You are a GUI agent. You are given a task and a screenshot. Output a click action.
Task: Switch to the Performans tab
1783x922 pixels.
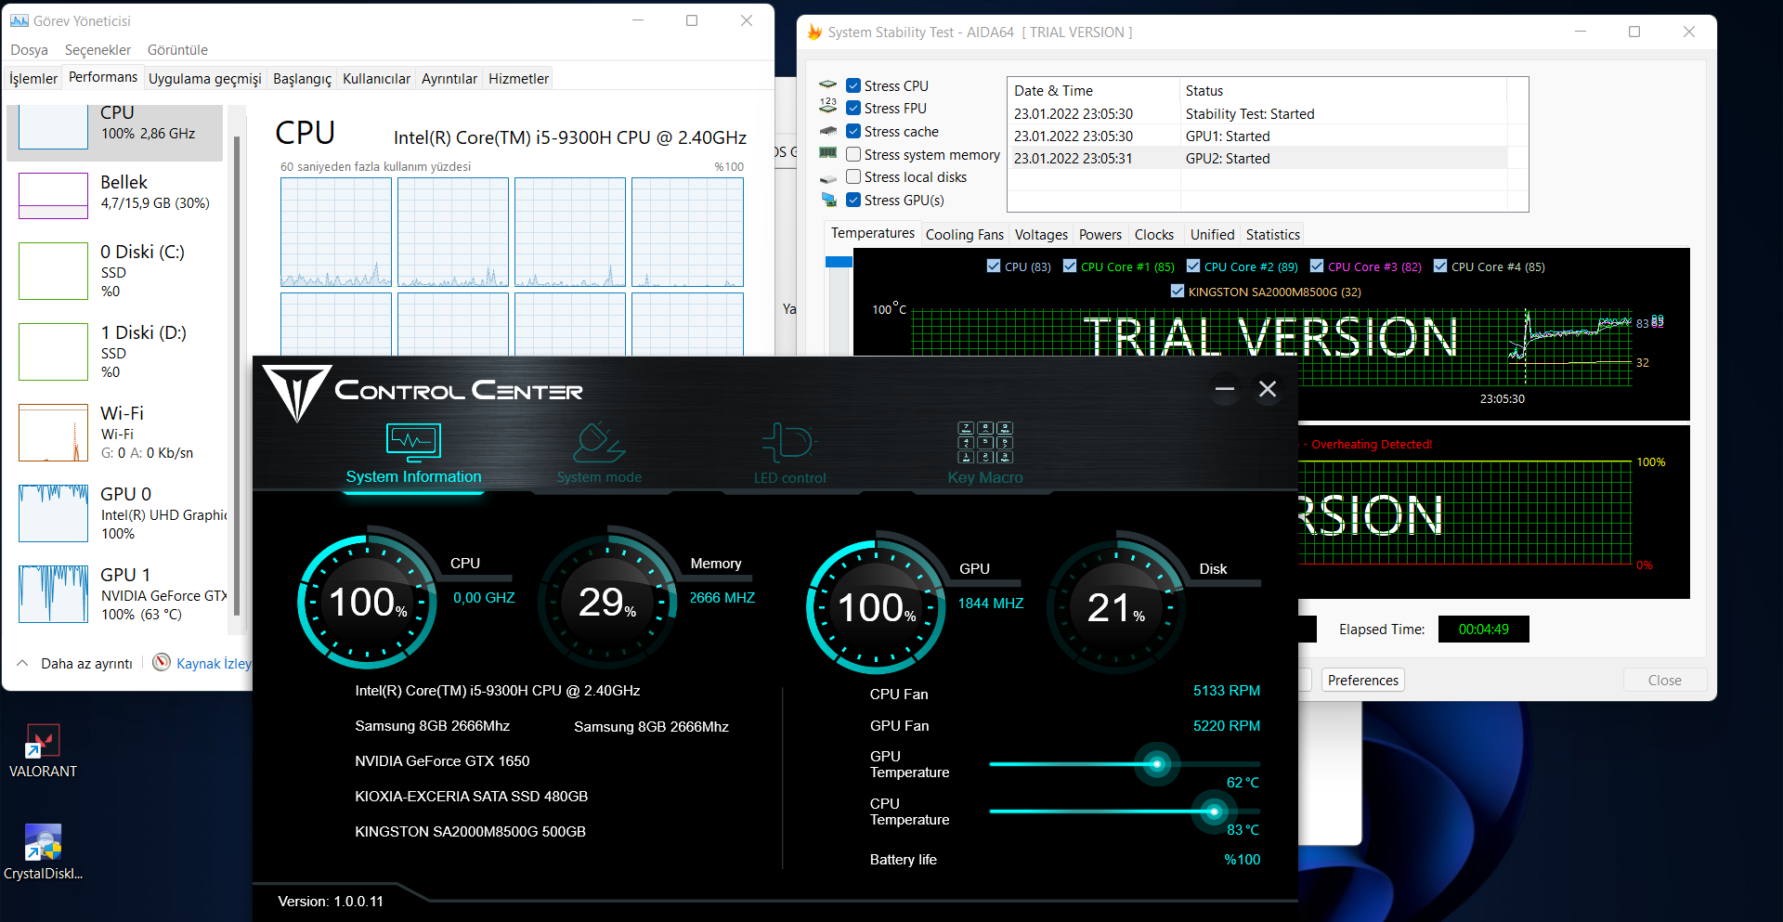[x=103, y=77]
